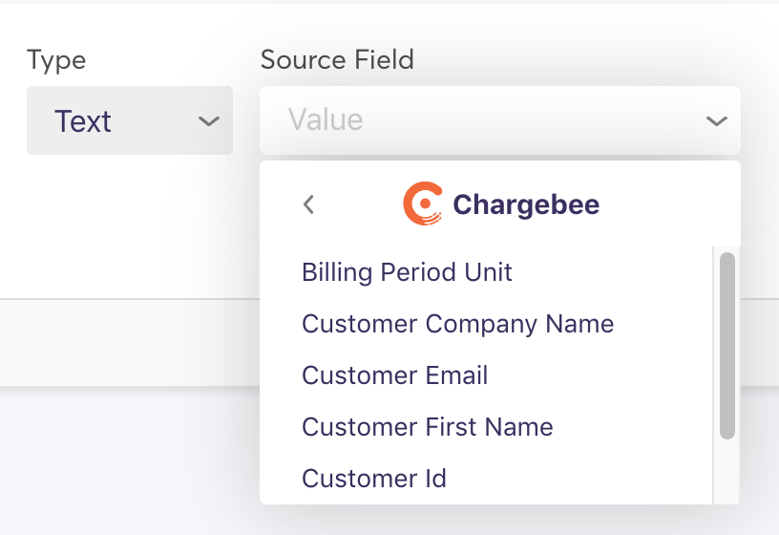
Task: Click the orange Chargebee logo icon
Action: click(x=423, y=203)
